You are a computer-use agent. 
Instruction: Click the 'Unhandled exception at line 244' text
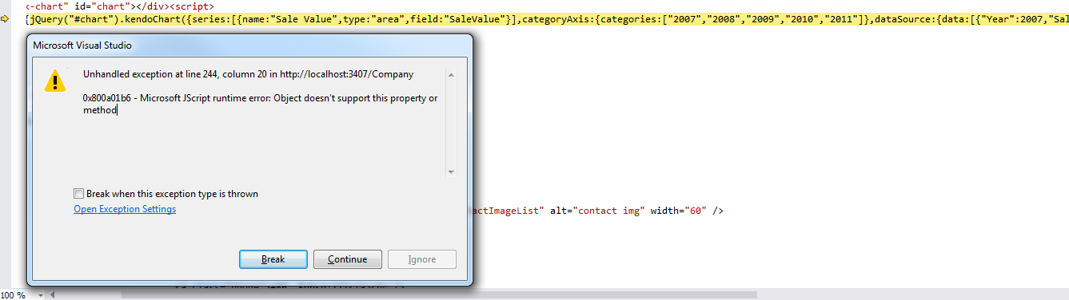point(248,74)
